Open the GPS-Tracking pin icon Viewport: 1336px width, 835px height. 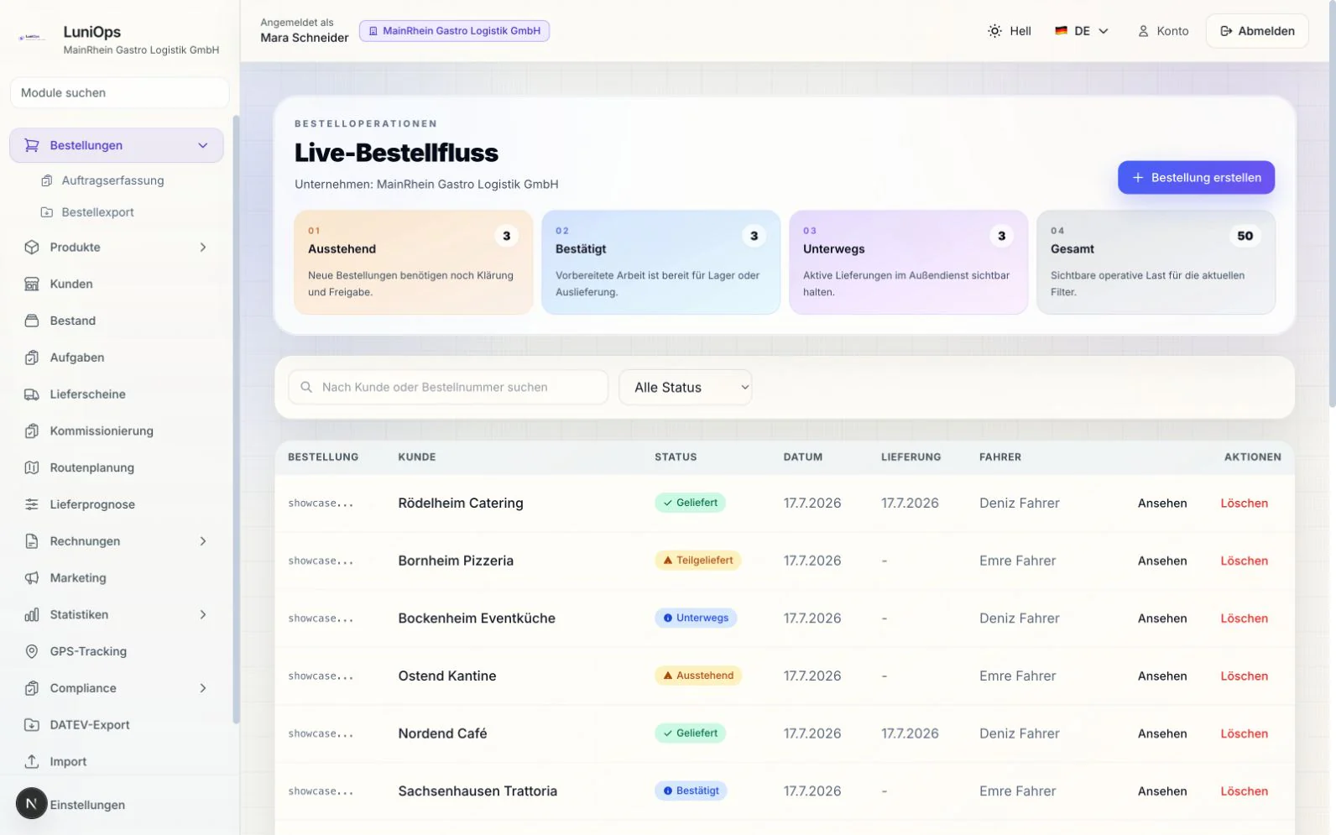point(32,651)
